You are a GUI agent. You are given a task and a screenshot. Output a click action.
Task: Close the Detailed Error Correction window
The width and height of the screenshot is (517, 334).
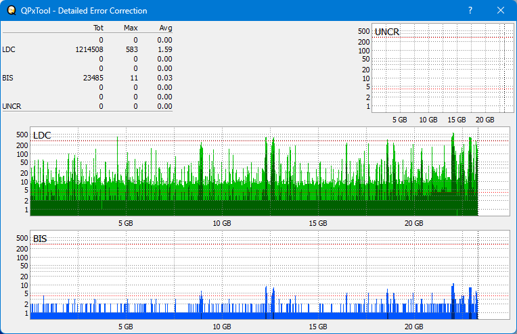(501, 11)
